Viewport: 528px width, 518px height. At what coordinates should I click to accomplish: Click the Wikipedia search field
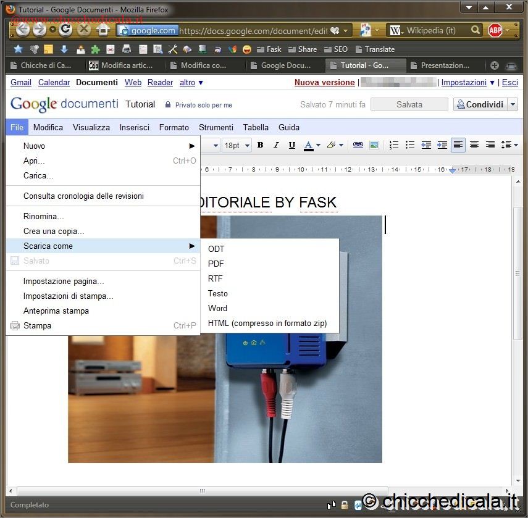(435, 30)
